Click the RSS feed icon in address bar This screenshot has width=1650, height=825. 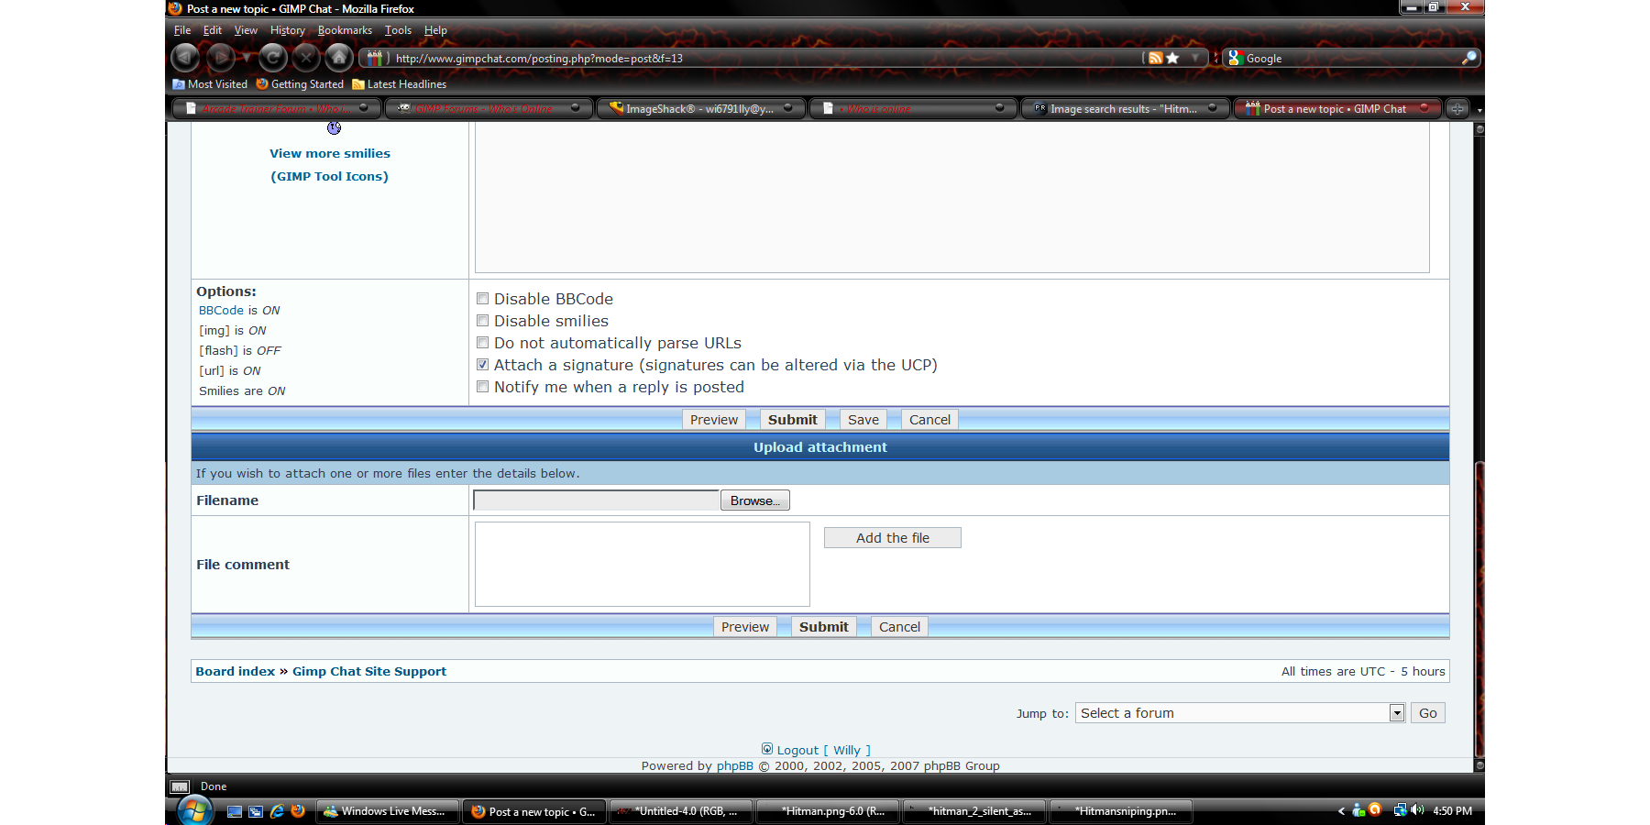click(1156, 58)
